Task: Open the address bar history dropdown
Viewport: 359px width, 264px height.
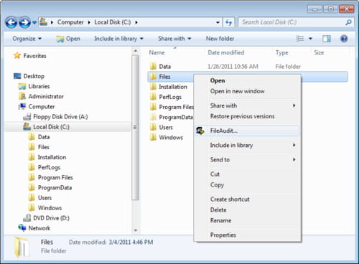Action: click(218, 23)
